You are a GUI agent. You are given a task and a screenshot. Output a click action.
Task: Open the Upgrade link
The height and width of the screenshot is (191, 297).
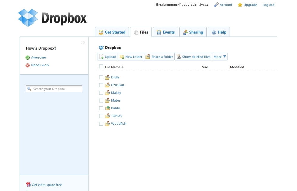coord(250,5)
